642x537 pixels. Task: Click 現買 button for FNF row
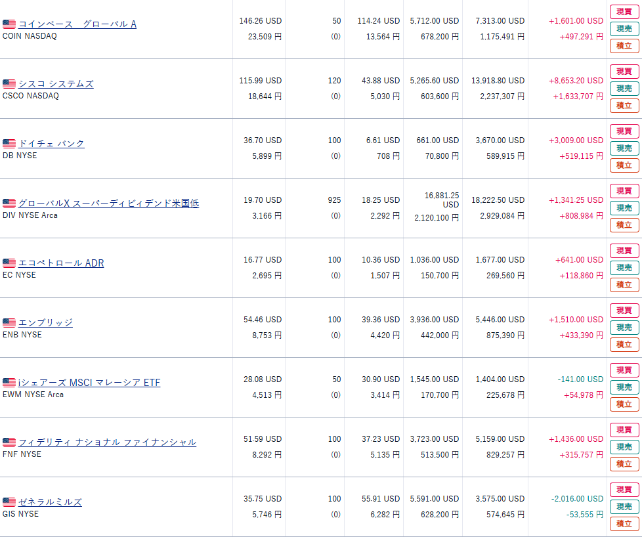click(624, 430)
